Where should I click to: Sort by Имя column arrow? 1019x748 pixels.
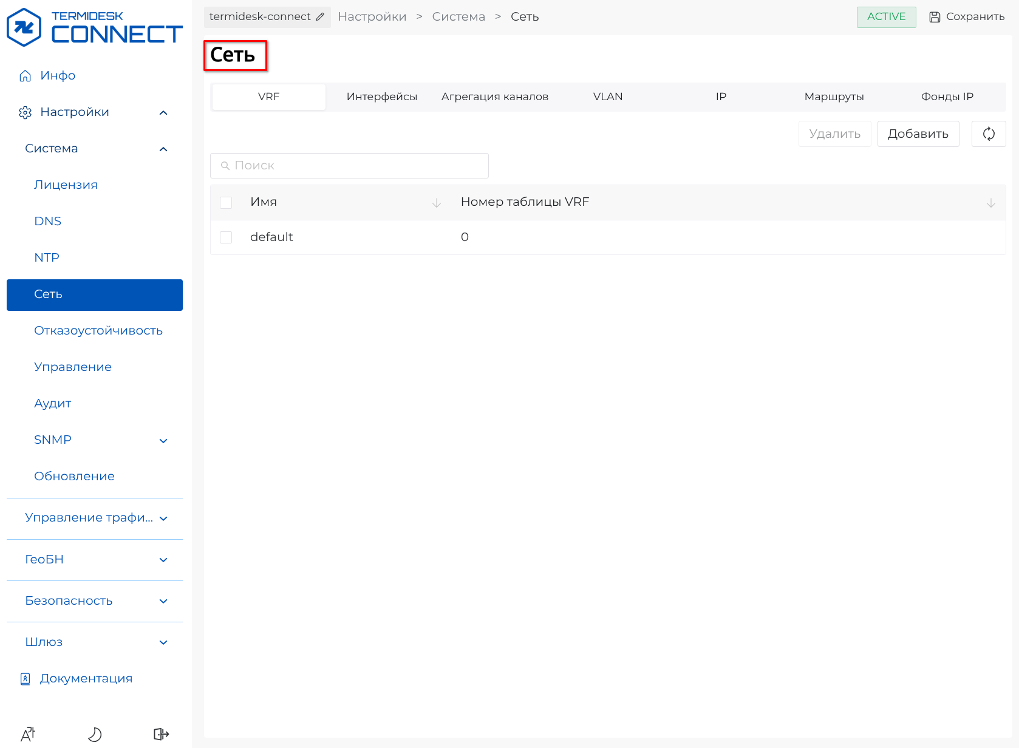coord(436,203)
